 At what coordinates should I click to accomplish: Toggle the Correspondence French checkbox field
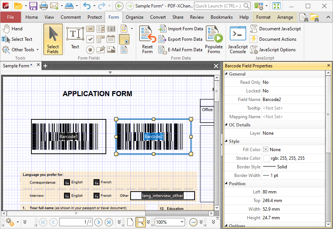point(97,182)
